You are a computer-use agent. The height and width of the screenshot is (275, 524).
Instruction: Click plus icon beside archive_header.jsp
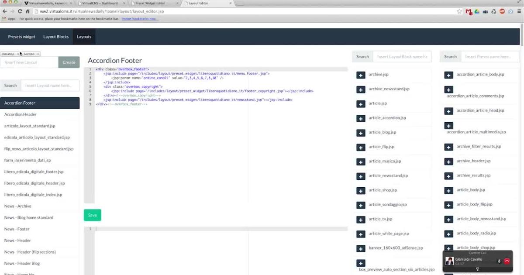tap(448, 162)
